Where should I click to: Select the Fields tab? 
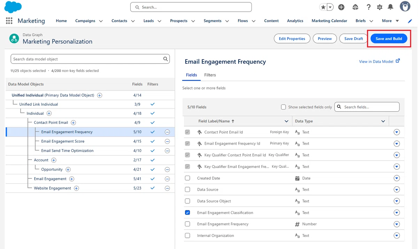point(192,75)
